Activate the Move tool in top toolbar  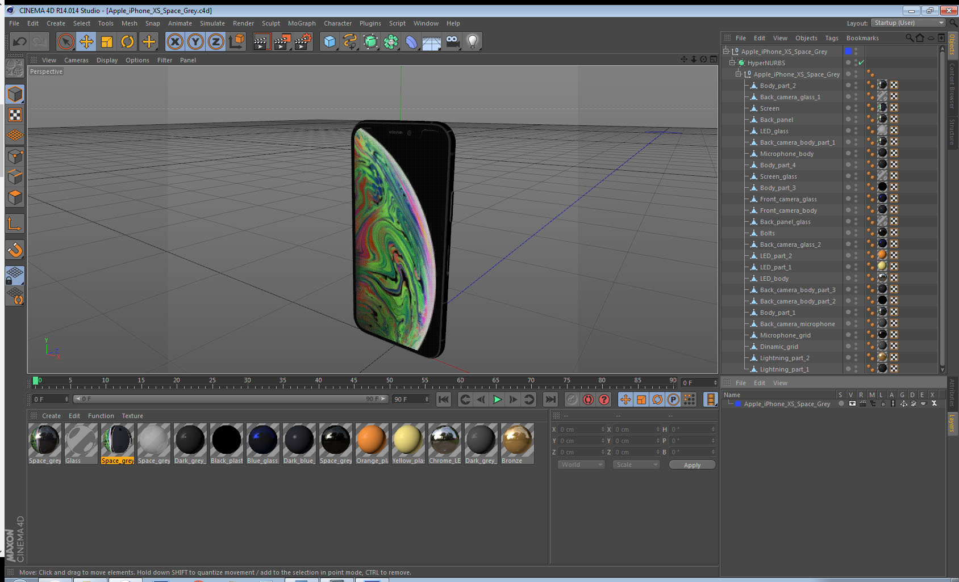pyautogui.click(x=86, y=41)
